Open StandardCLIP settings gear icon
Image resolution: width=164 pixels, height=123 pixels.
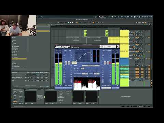point(118,47)
